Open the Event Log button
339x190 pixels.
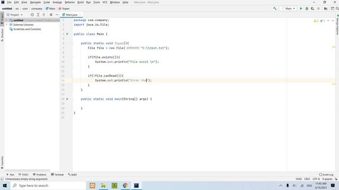pos(326,175)
